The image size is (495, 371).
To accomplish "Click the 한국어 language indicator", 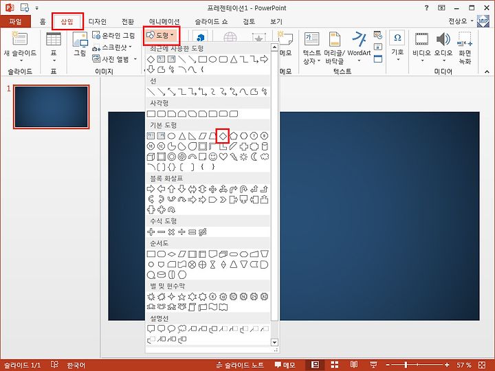I will 76,366.
